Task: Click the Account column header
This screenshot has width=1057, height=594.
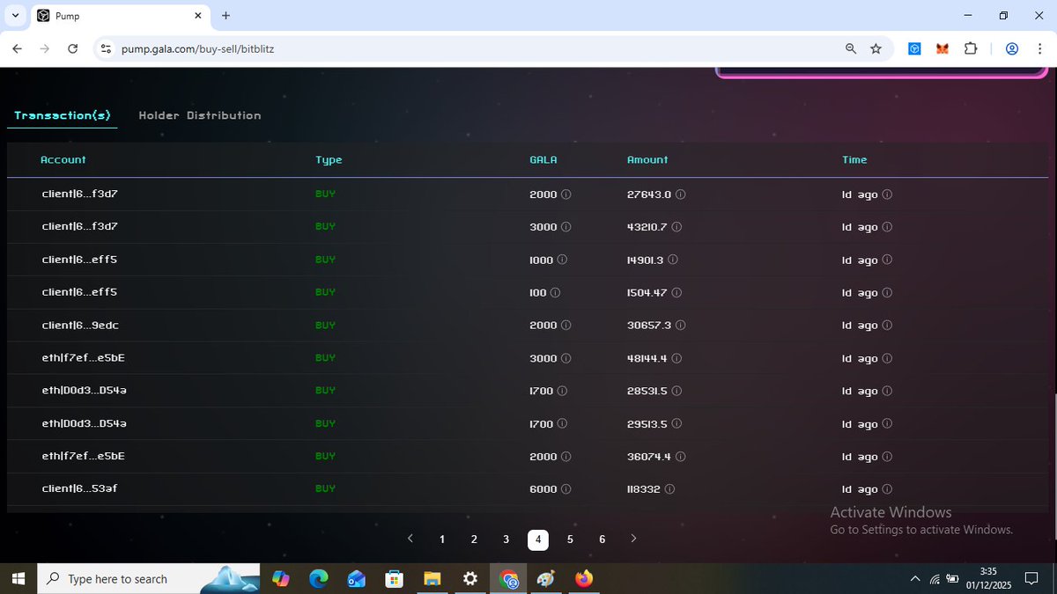Action: coord(63,160)
